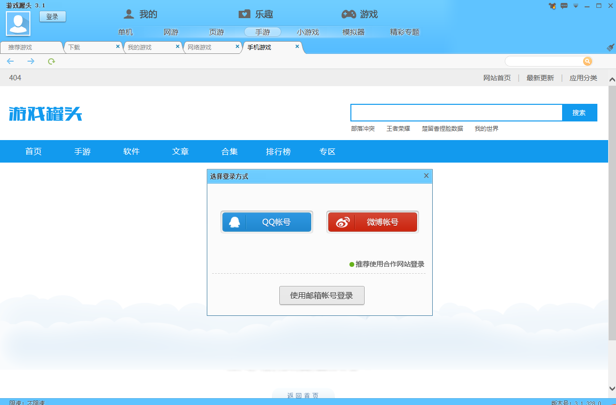Switch to the 手游 category tab
The height and width of the screenshot is (405, 616).
261,32
